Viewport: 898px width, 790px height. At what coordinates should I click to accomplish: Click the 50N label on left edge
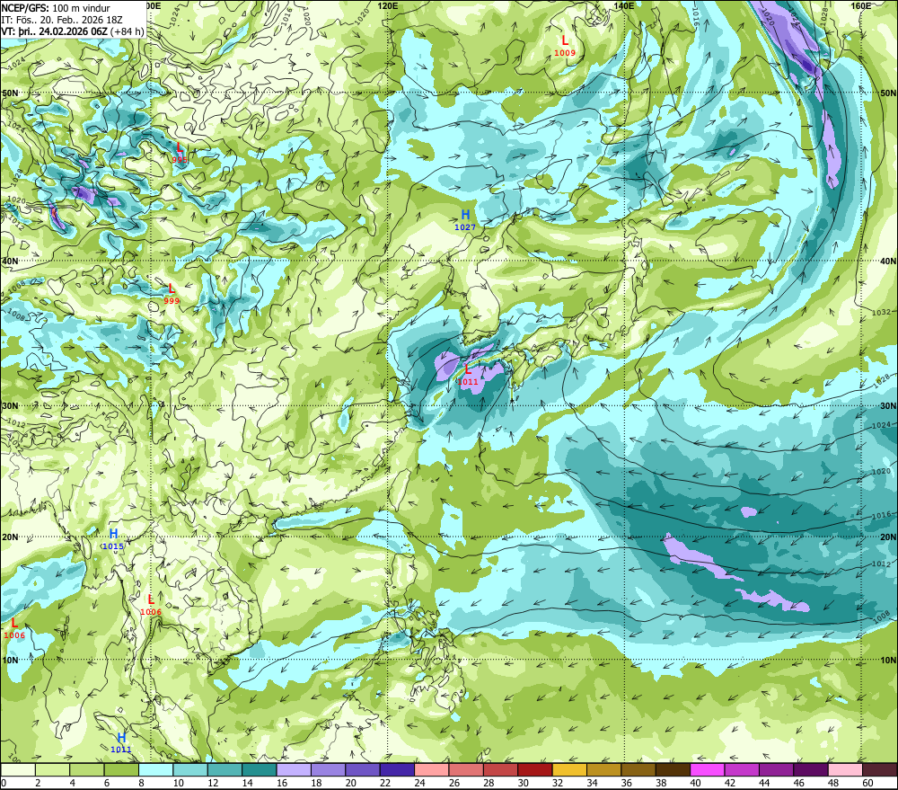(x=10, y=93)
